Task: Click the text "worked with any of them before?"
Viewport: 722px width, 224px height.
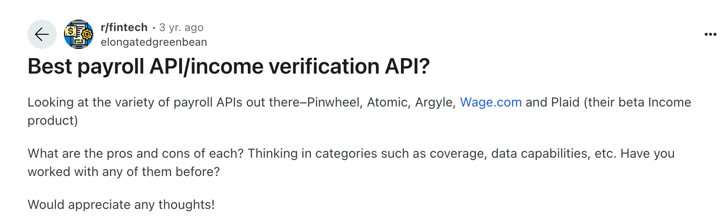Action: tap(123, 171)
